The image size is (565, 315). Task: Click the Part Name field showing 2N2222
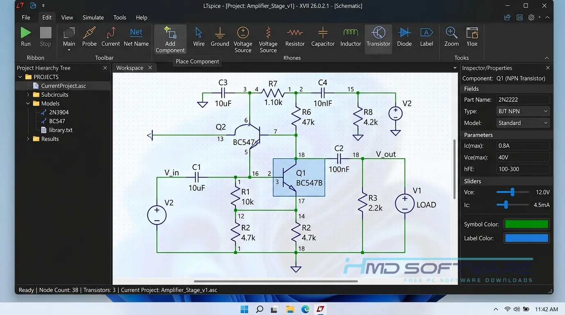point(523,99)
